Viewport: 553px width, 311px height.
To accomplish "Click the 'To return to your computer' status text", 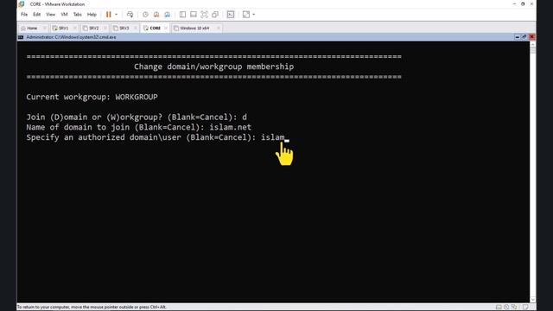I will click(x=92, y=308).
